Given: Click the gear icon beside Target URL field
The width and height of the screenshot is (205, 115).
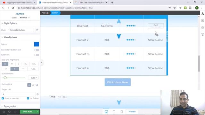Looking at the screenshot, I should pyautogui.click(x=37, y=94).
